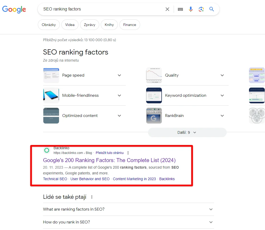Open the Mobile-friendliness phone thumbnail
Image resolution: width=265 pixels, height=230 pixels.
pyautogui.click(x=51, y=95)
